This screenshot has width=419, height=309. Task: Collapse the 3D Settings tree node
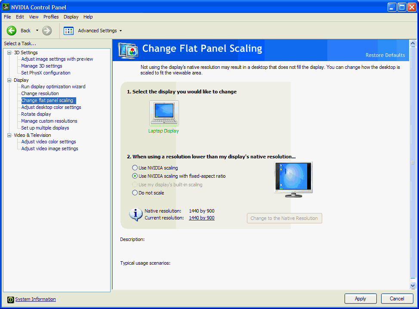pyautogui.click(x=9, y=53)
